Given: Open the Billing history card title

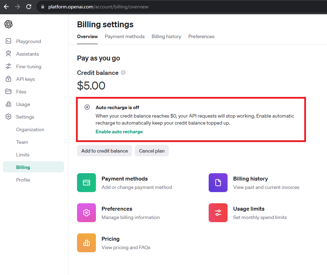Looking at the screenshot, I should 250,178.
